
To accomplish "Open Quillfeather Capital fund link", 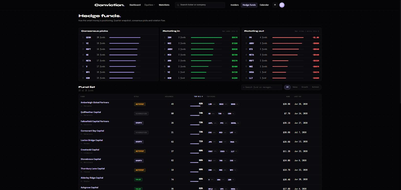I will (91, 112).
